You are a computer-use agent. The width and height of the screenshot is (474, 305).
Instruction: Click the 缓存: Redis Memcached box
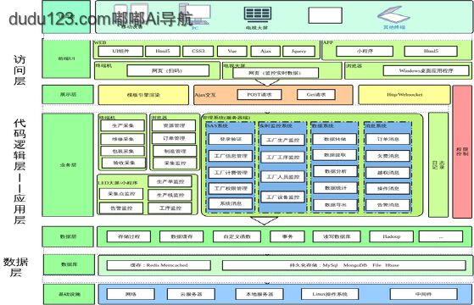(159, 265)
